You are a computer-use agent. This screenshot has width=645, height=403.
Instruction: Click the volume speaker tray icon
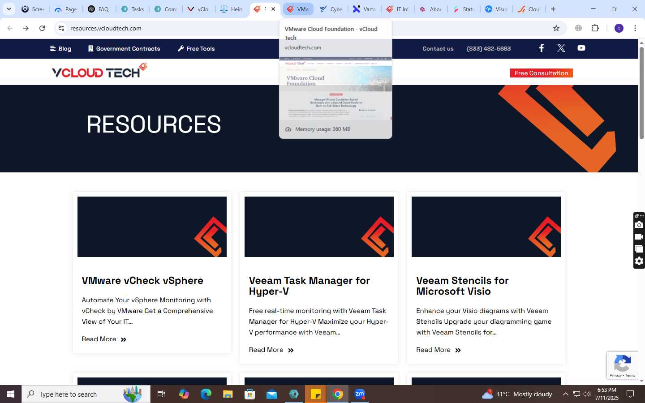point(587,394)
